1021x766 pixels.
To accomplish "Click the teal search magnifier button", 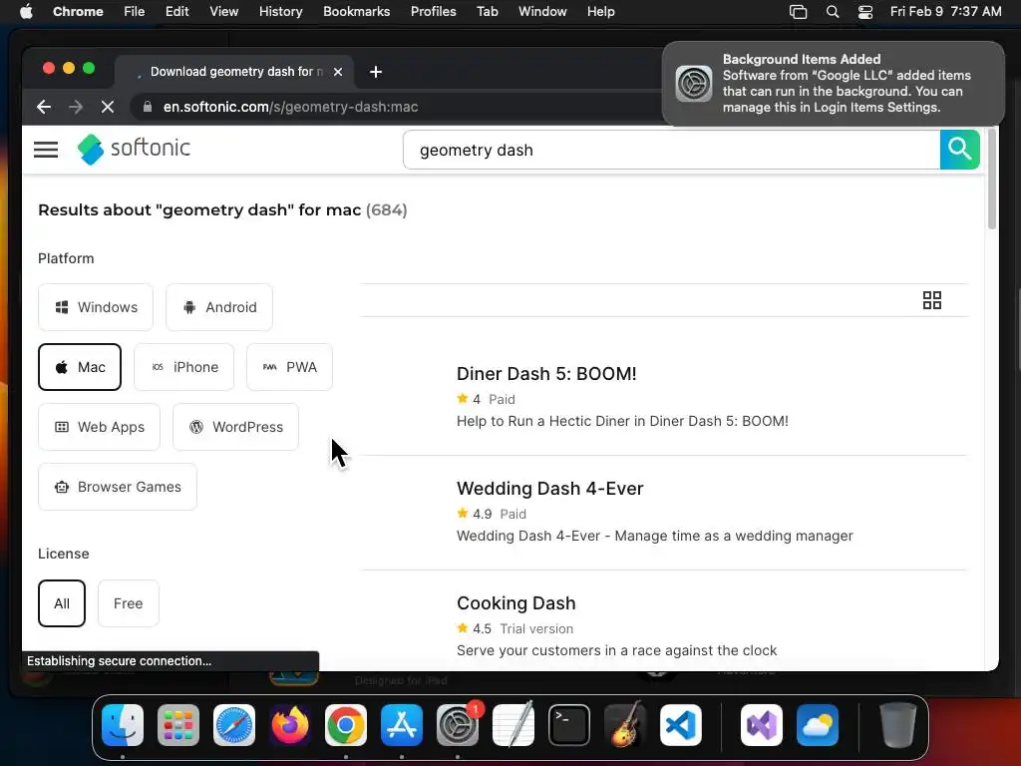I will [x=959, y=150].
